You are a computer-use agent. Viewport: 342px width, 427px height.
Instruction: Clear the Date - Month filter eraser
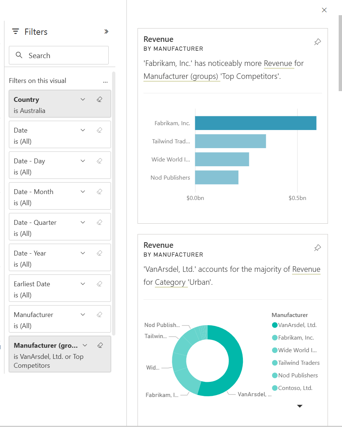coord(99,192)
